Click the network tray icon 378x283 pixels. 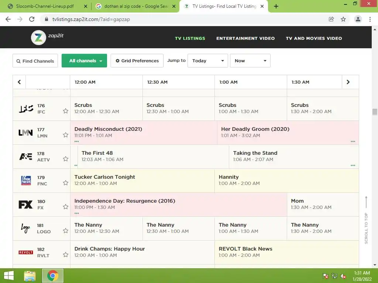334,276
